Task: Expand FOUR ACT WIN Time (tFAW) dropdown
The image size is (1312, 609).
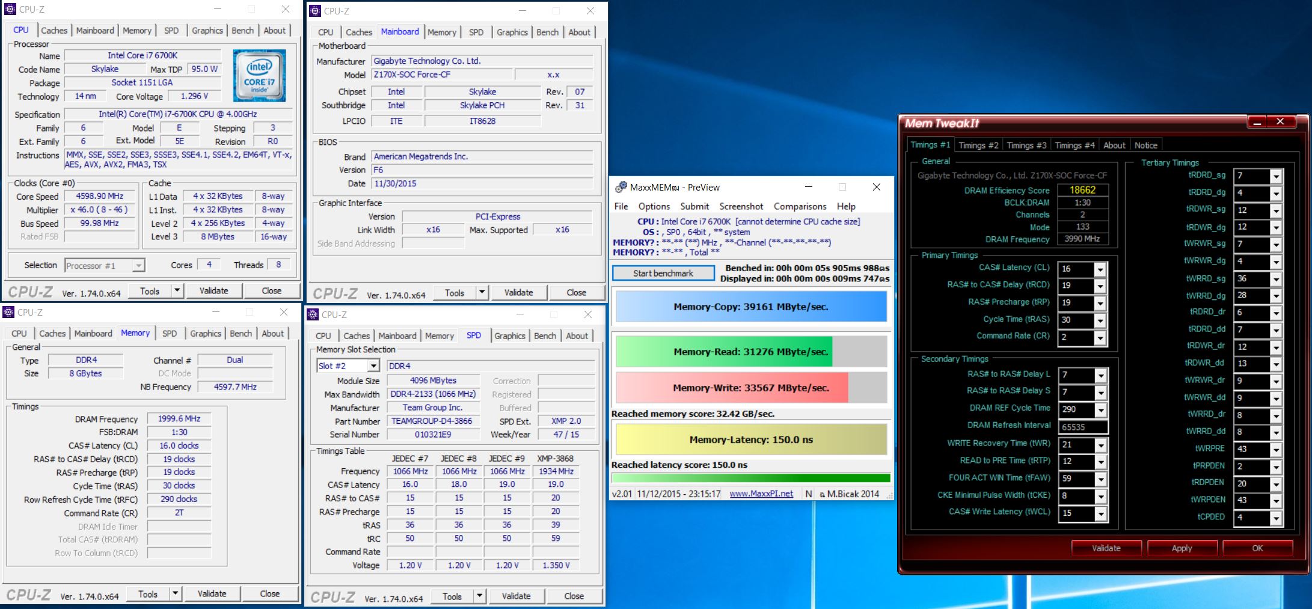Action: [1100, 479]
